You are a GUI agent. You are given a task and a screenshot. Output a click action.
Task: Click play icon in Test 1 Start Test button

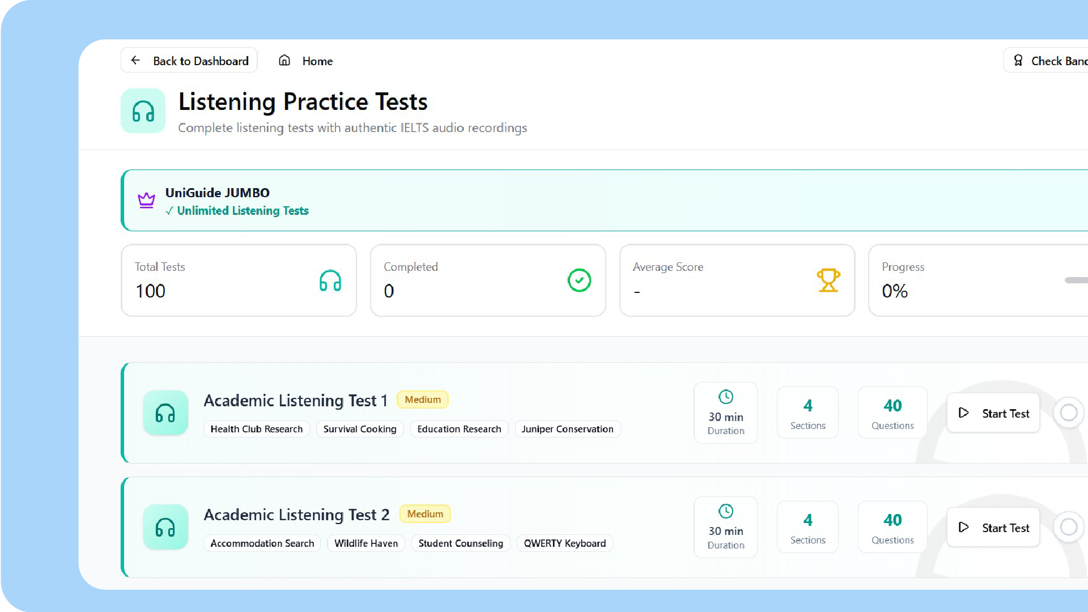coord(963,413)
